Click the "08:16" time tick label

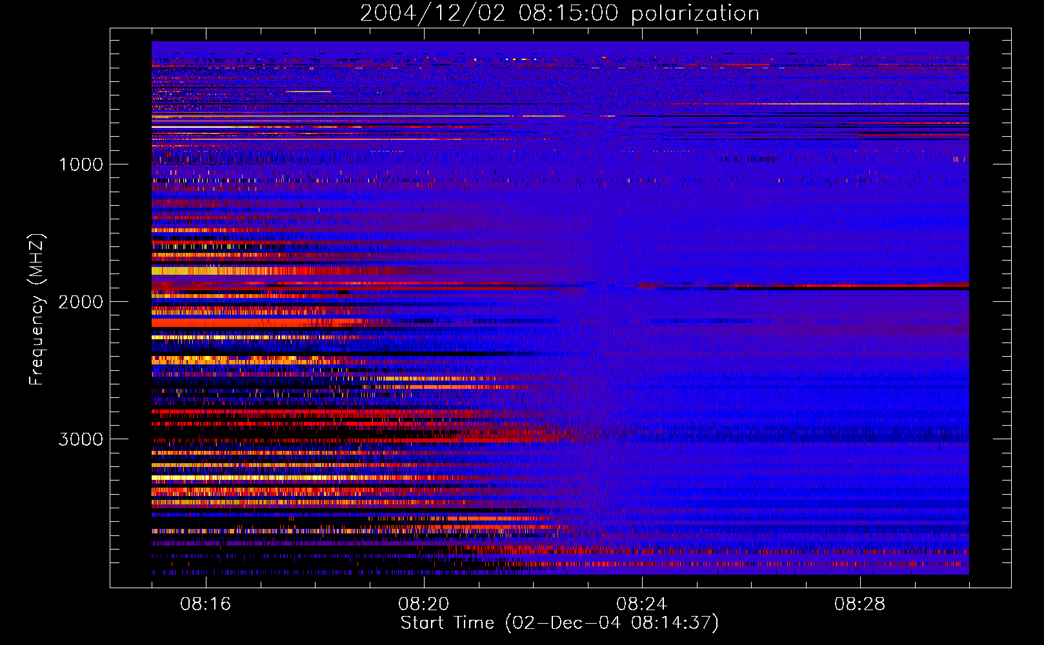click(206, 604)
